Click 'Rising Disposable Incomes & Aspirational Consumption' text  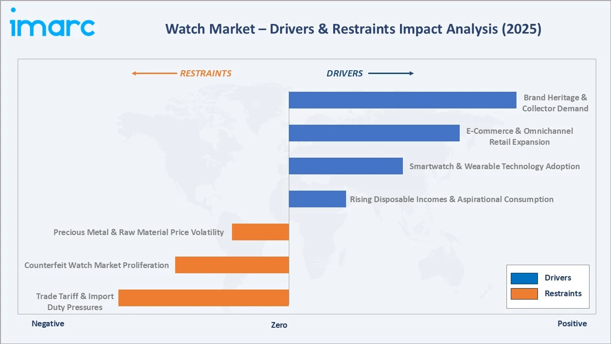pyautogui.click(x=452, y=199)
